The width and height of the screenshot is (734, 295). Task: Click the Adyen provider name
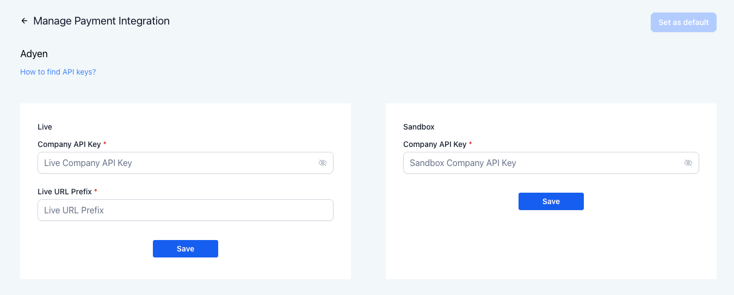pos(34,54)
